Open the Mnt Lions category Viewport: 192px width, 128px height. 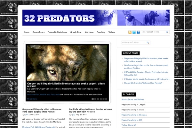click(x=89, y=32)
